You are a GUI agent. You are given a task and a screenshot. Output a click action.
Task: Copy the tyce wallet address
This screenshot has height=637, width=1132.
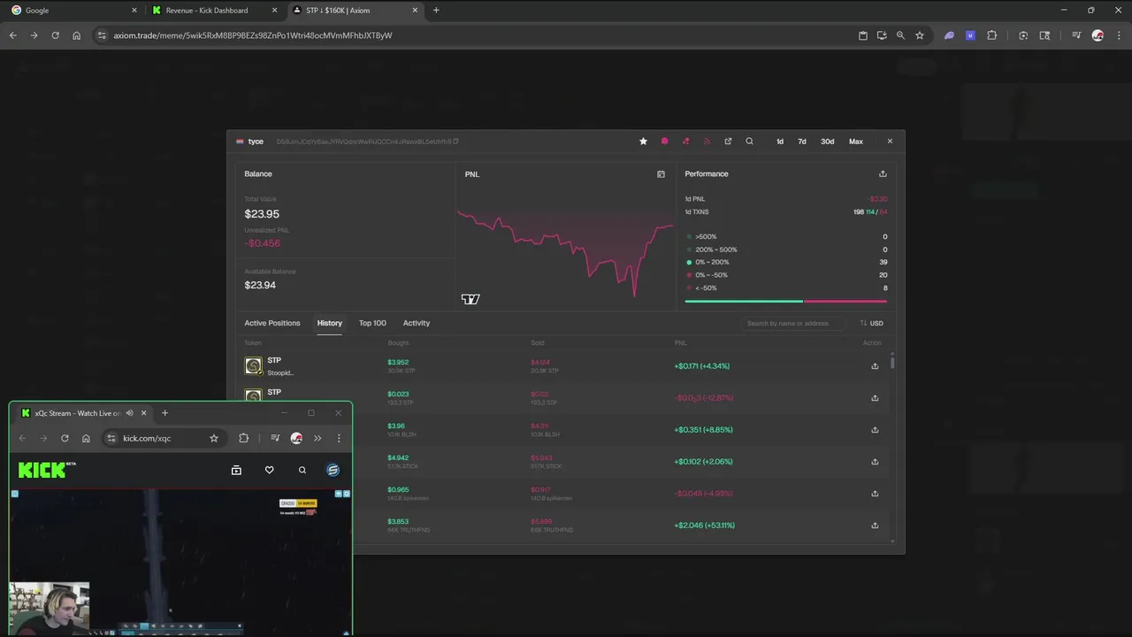pyautogui.click(x=455, y=142)
